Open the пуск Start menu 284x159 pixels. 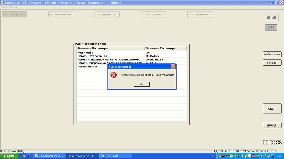9,156
